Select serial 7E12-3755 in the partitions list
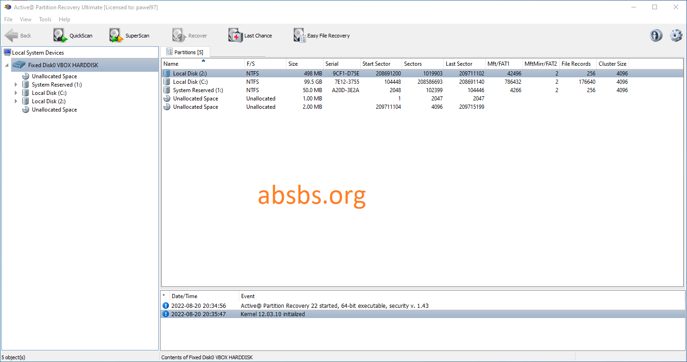The width and height of the screenshot is (687, 362). click(x=346, y=82)
